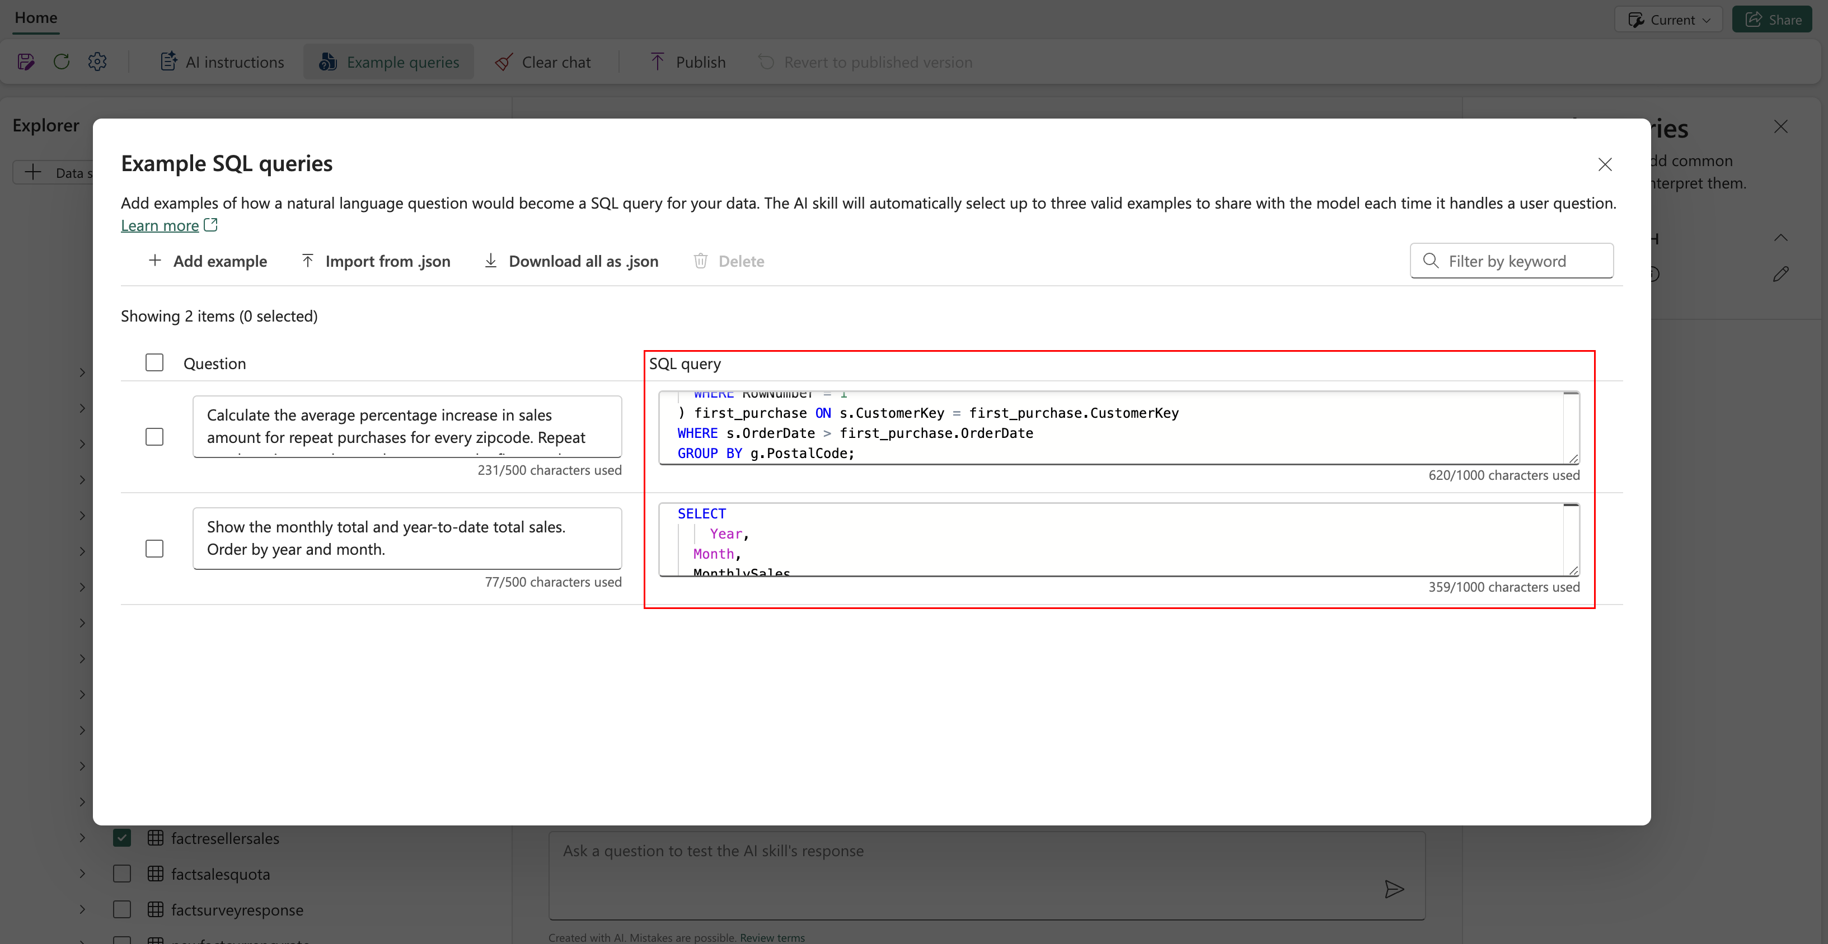1828x944 pixels.
Task: Check the average percentage increase example row
Action: click(154, 436)
